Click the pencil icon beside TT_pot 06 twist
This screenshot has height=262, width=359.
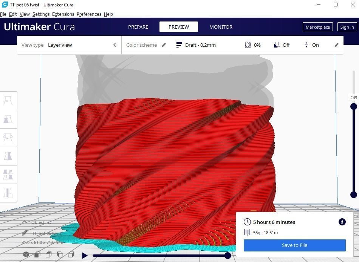click(x=25, y=233)
